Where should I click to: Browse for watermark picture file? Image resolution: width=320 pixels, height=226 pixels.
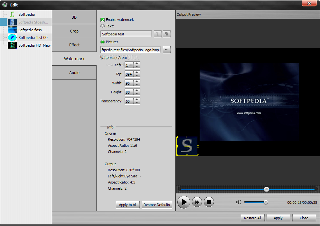click(167, 50)
